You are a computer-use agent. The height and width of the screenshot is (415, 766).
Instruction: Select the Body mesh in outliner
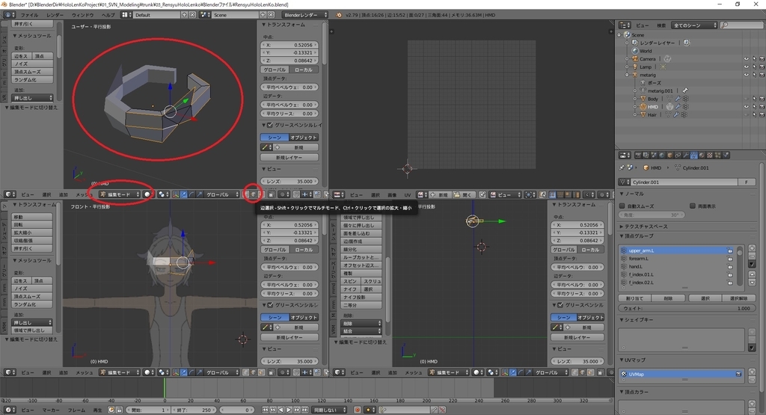point(652,99)
